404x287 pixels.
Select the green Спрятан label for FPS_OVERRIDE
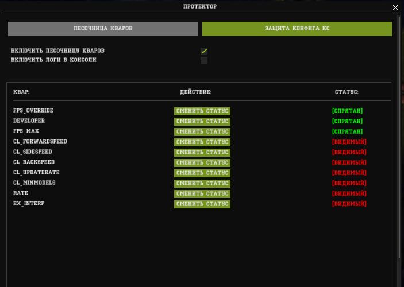point(347,111)
